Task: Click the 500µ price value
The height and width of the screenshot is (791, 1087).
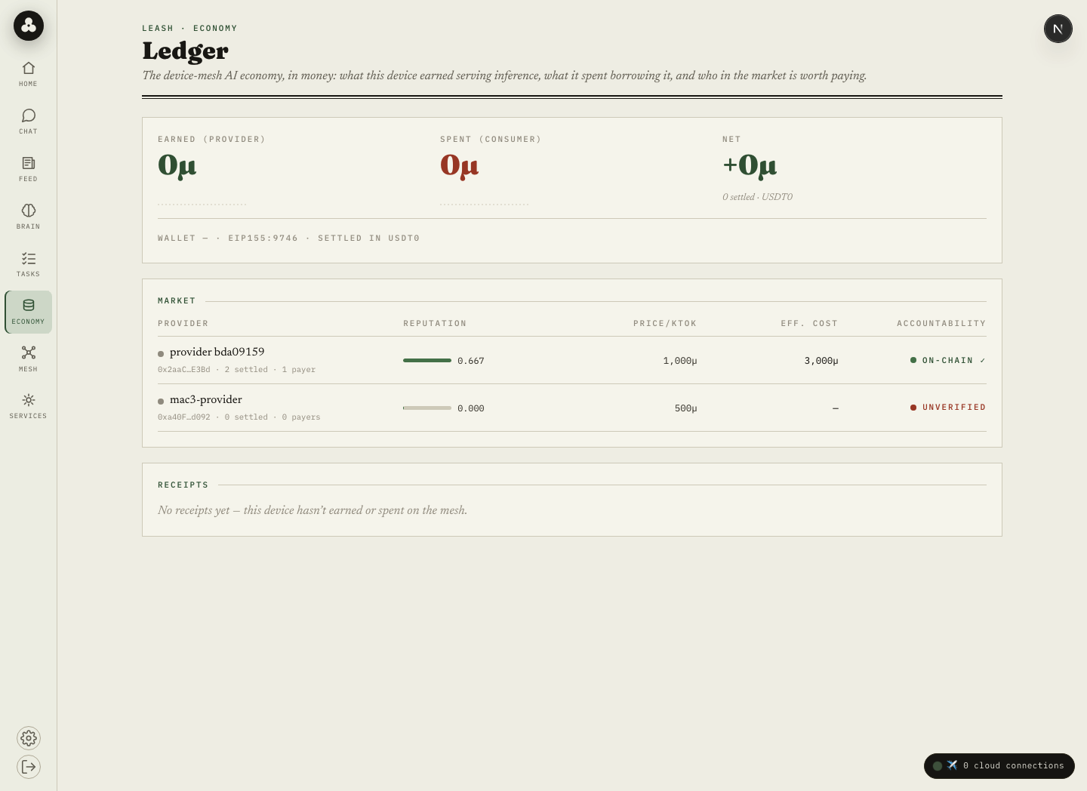Action: tap(686, 408)
